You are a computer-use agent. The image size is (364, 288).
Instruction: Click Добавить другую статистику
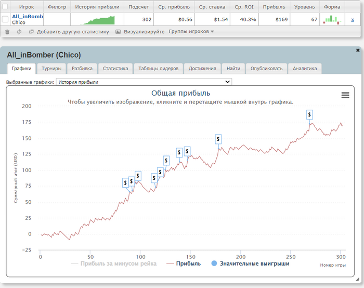[x=73, y=32]
